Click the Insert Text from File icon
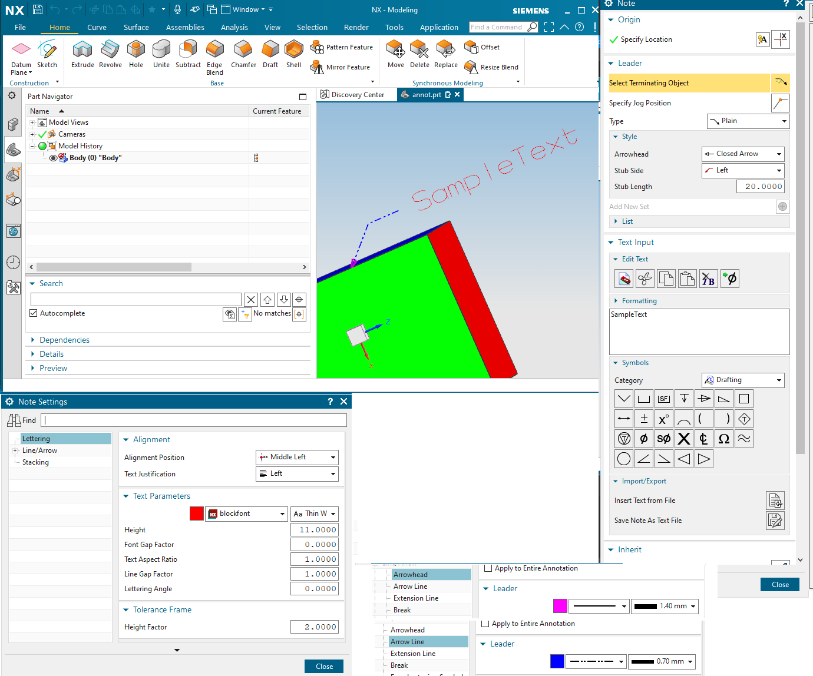This screenshot has height=676, width=813. (775, 501)
